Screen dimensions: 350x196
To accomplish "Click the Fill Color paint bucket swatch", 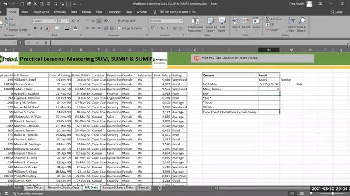I will [67, 28].
